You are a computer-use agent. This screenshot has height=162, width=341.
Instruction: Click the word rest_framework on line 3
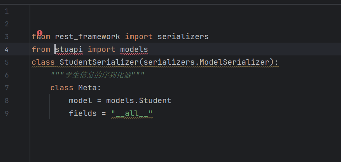tap(87, 37)
